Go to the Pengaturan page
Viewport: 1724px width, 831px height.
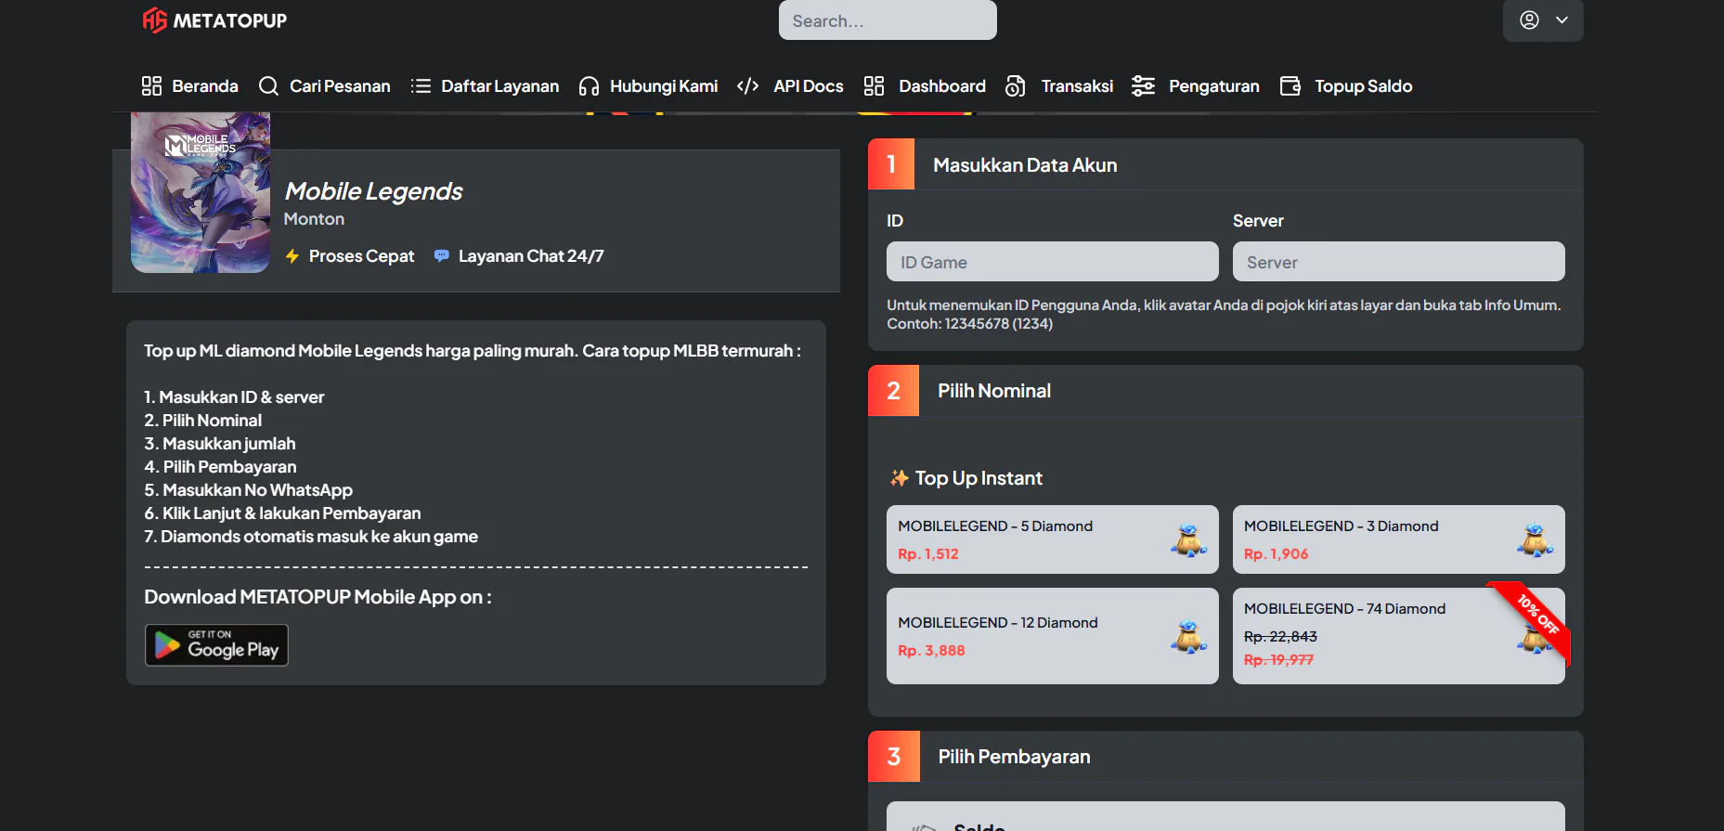[x=1196, y=86]
